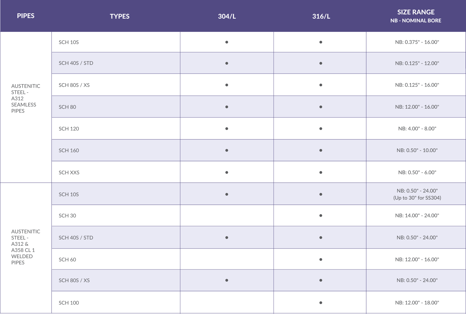Screen dimensions: 466x314
Task: Click the 316/L dot in SCH 60 row
Action: pyautogui.click(x=321, y=260)
